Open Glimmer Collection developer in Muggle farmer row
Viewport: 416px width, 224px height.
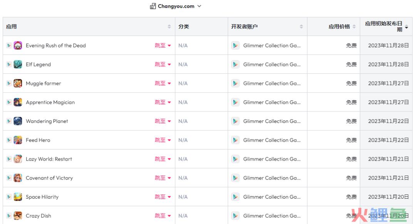point(272,83)
